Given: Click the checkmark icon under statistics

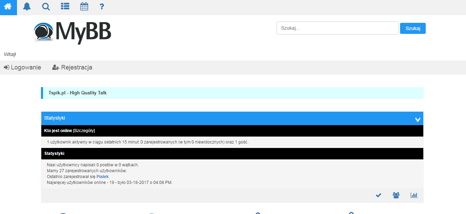Looking at the screenshot, I should click(x=379, y=195).
